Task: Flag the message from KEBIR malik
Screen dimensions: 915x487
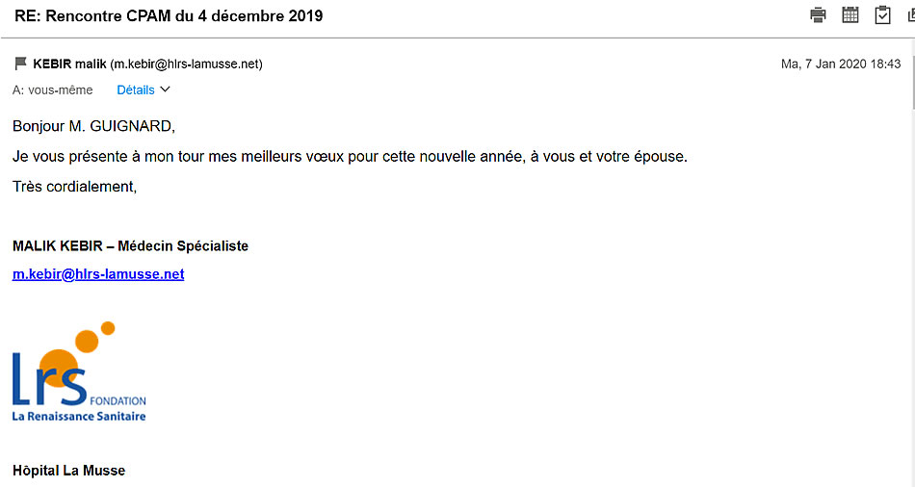Action: click(x=21, y=64)
